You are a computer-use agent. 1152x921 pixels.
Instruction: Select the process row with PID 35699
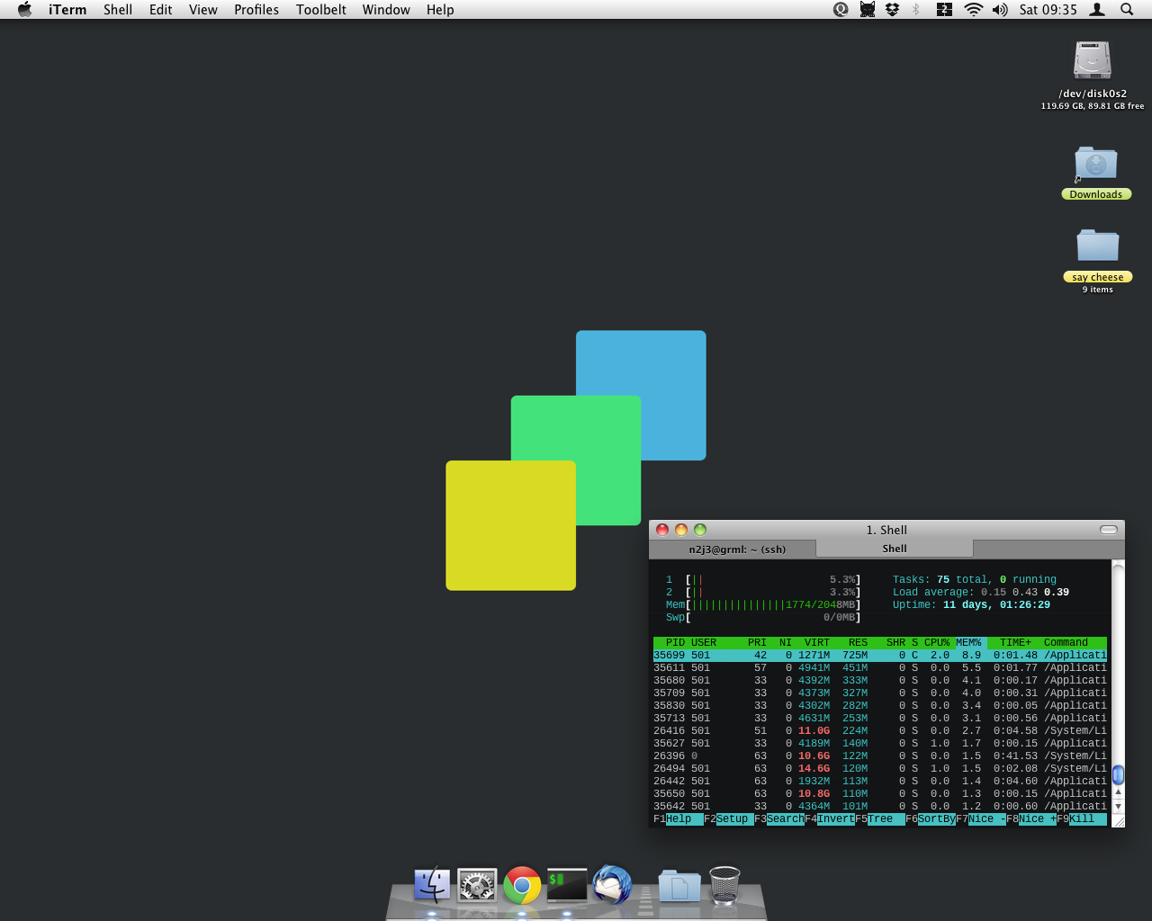(880, 655)
